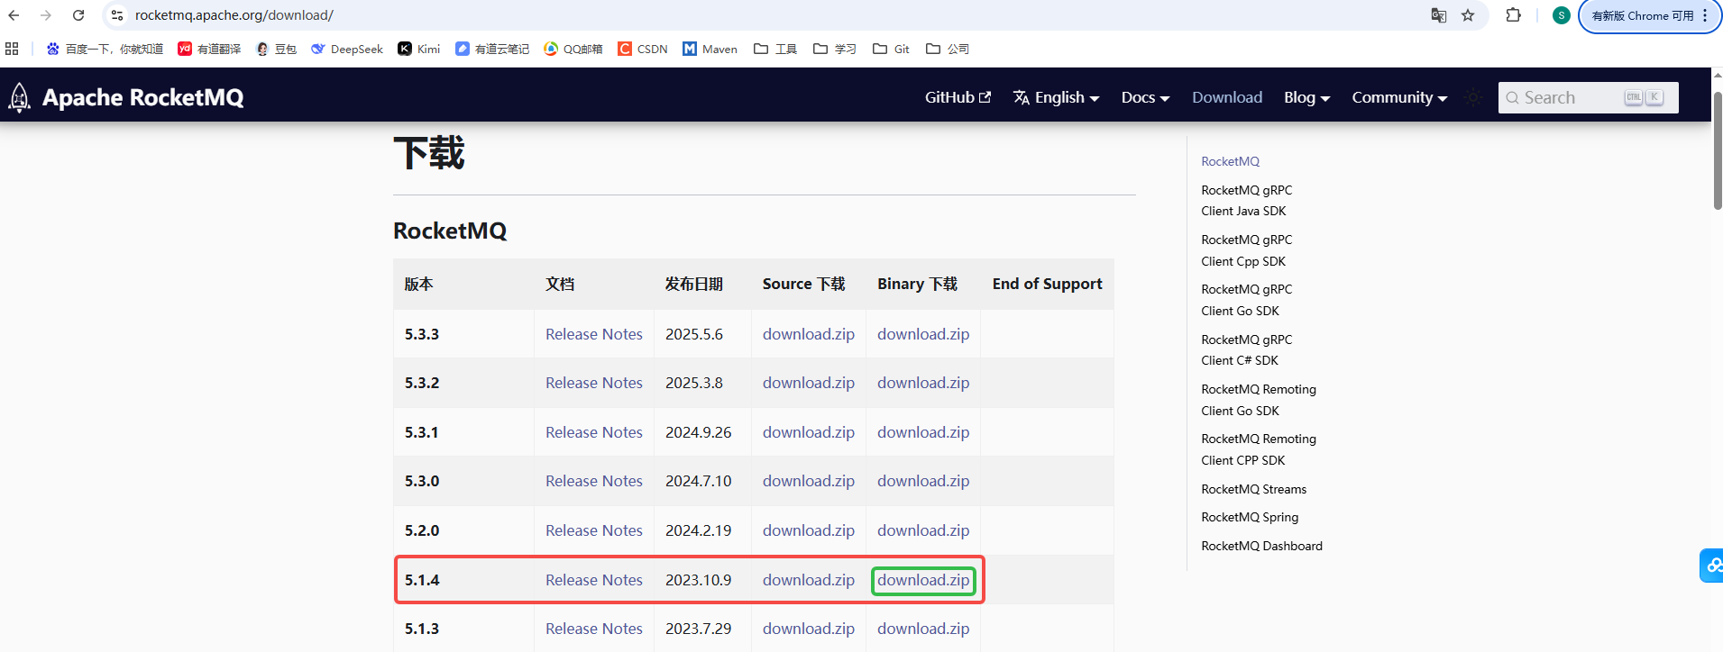Open the Download navbar item

point(1227,97)
